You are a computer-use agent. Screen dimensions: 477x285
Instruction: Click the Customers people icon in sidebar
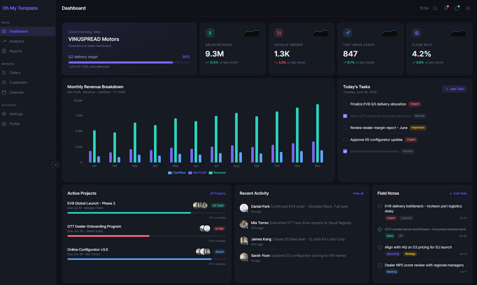click(4, 82)
